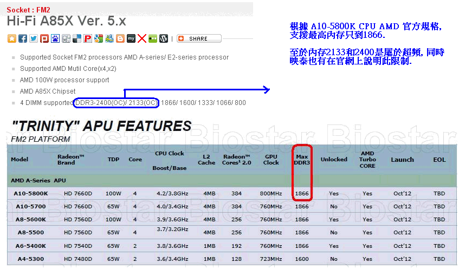Image resolution: width=459 pixels, height=276 pixels.
Task: Open the SHARE button menu
Action: point(199,38)
